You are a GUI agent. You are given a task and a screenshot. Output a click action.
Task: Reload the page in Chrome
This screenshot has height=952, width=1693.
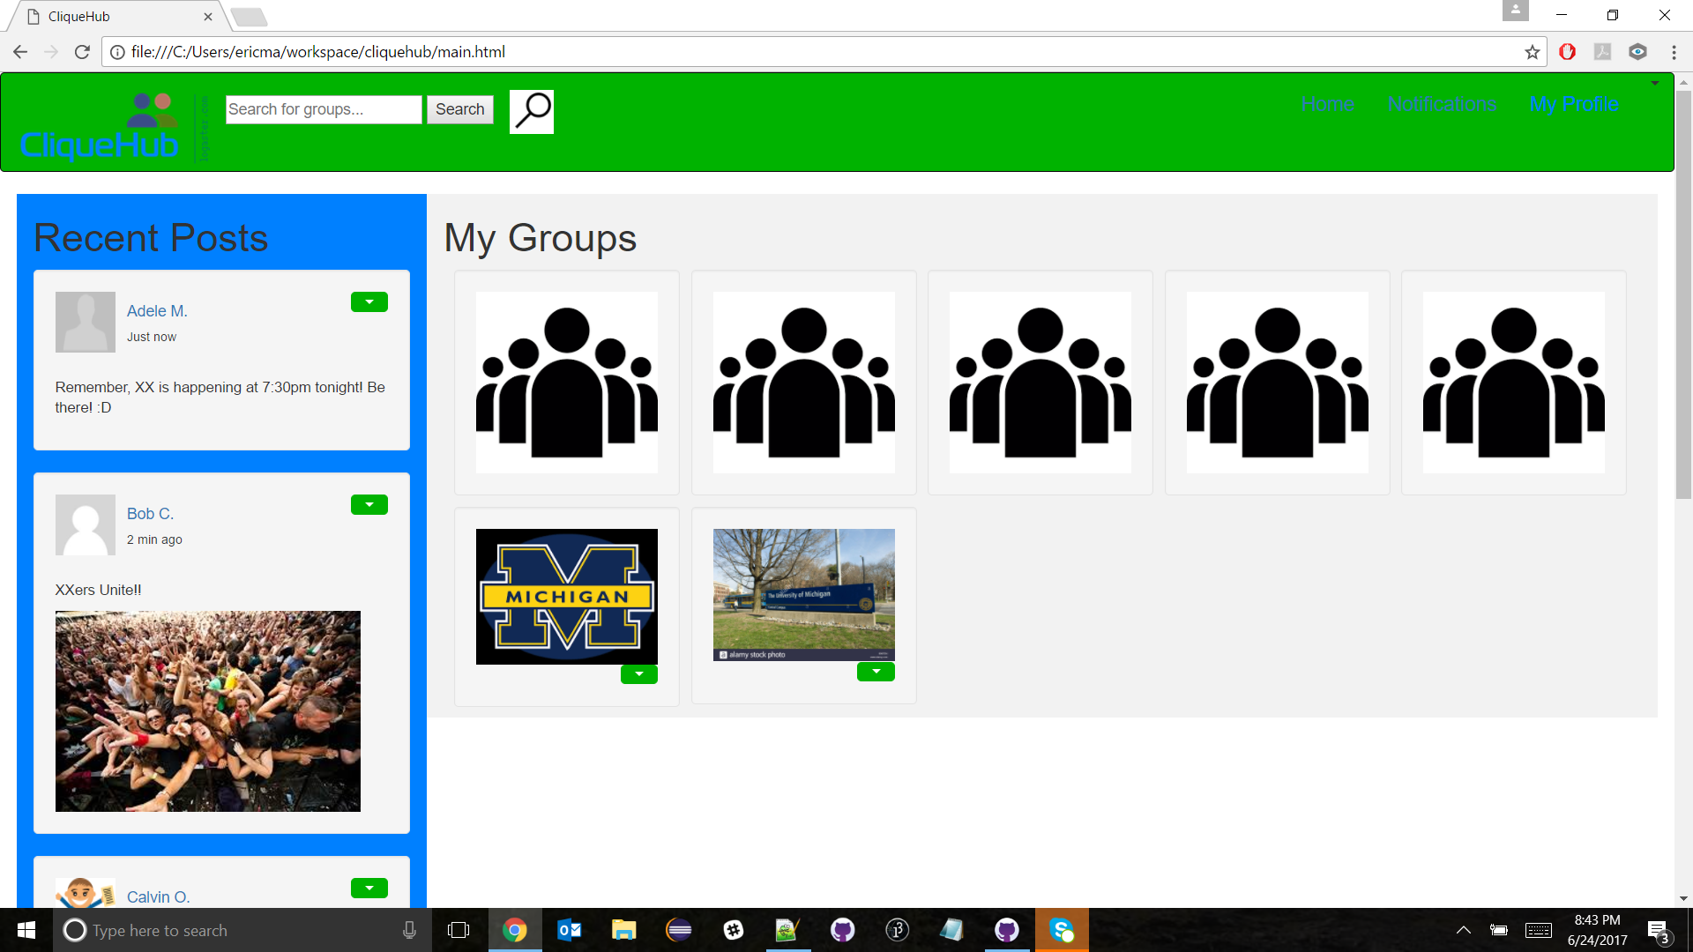[82, 52]
